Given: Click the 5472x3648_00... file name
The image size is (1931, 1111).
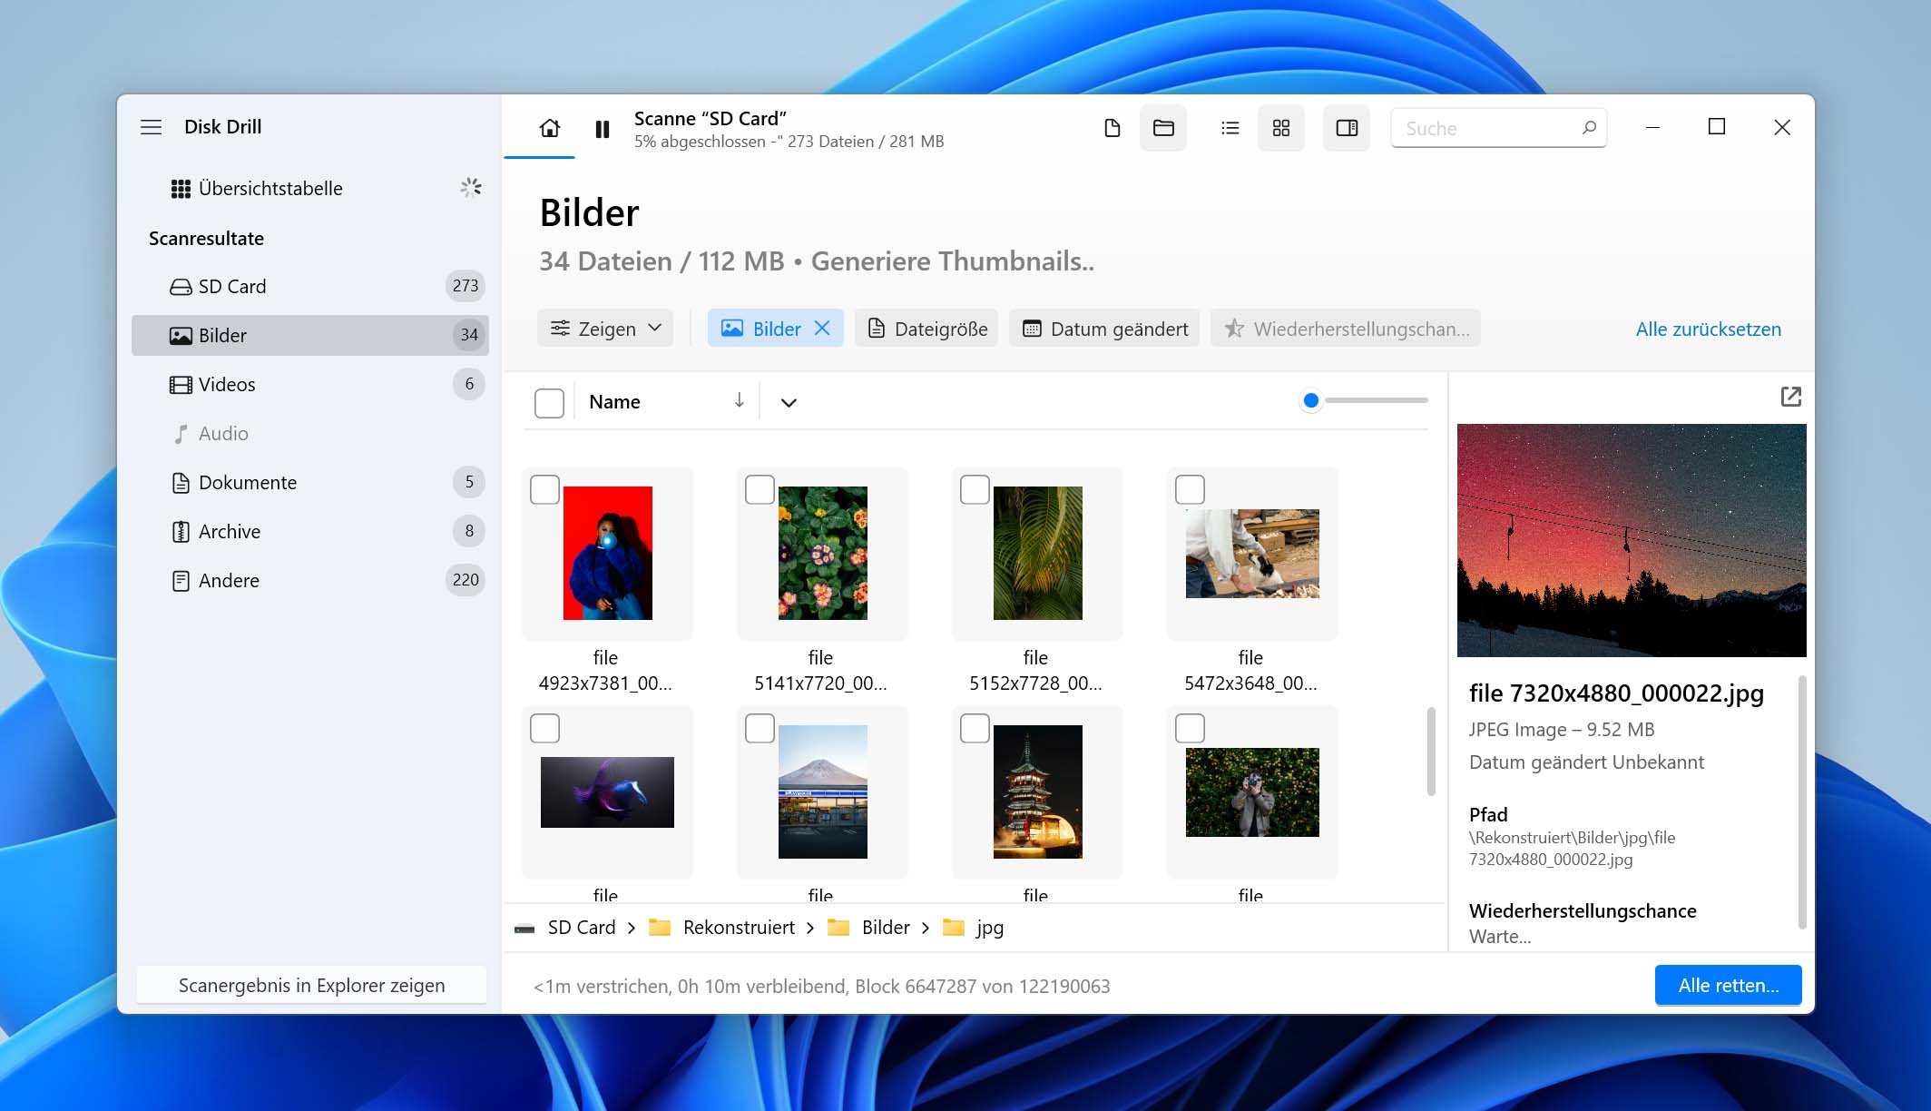Looking at the screenshot, I should click(x=1250, y=683).
